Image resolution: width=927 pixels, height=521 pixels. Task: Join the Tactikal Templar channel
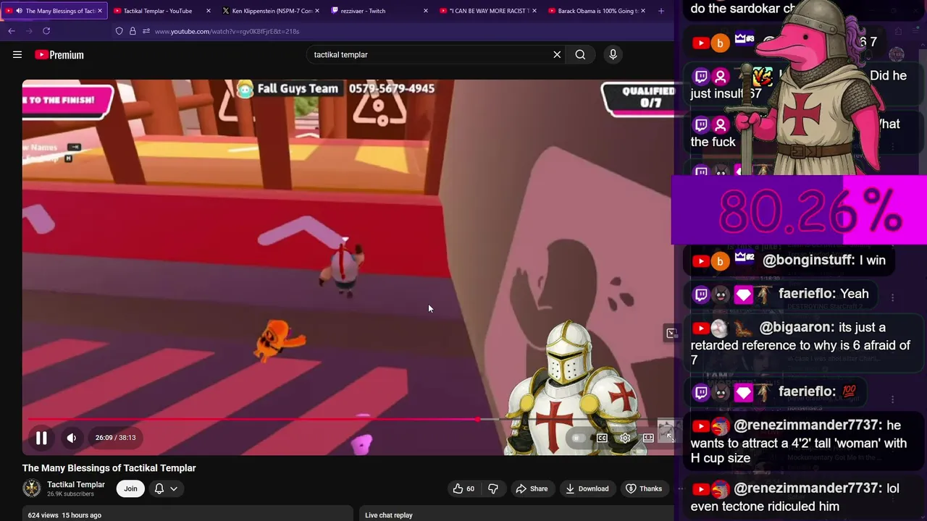click(130, 488)
